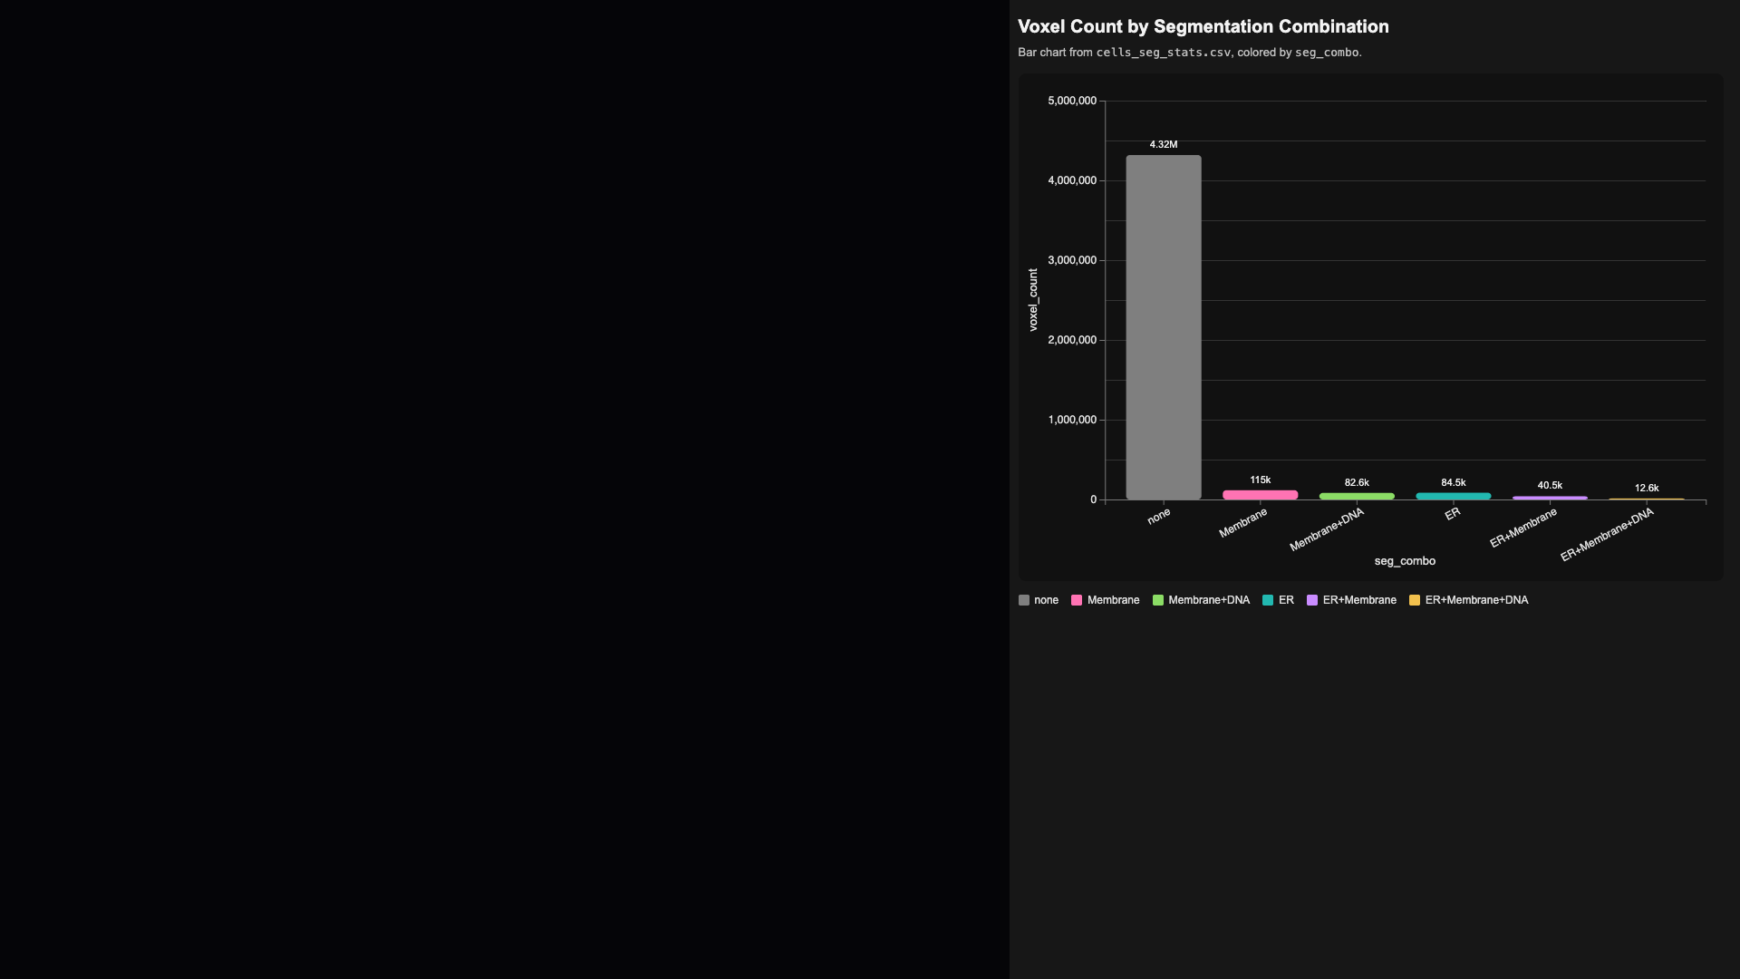Click the 'ER+Membrane' x-axis category label
This screenshot has height=979, width=1740.
(1523, 528)
